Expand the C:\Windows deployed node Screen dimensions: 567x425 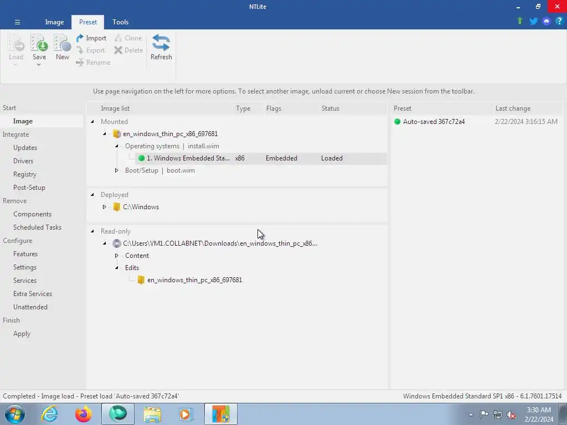tap(105, 207)
